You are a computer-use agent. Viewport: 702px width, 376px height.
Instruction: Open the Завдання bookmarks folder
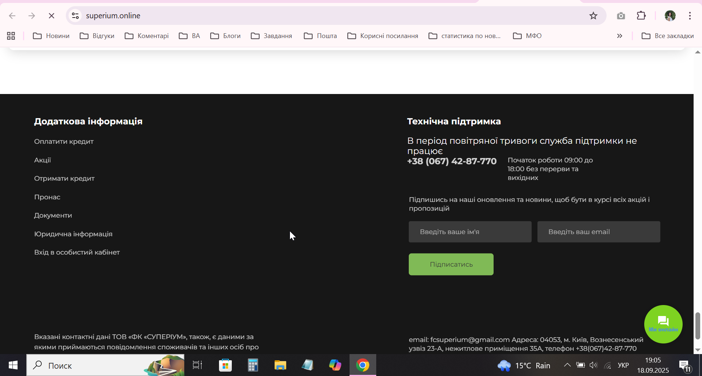pos(271,36)
